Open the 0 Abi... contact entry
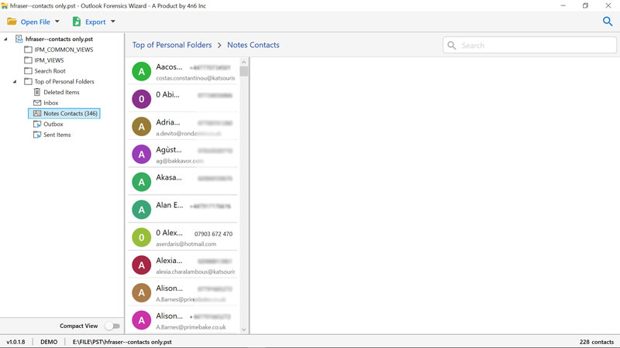This screenshot has height=348, width=620. point(183,99)
